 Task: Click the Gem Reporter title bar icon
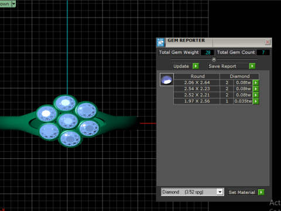coord(160,42)
